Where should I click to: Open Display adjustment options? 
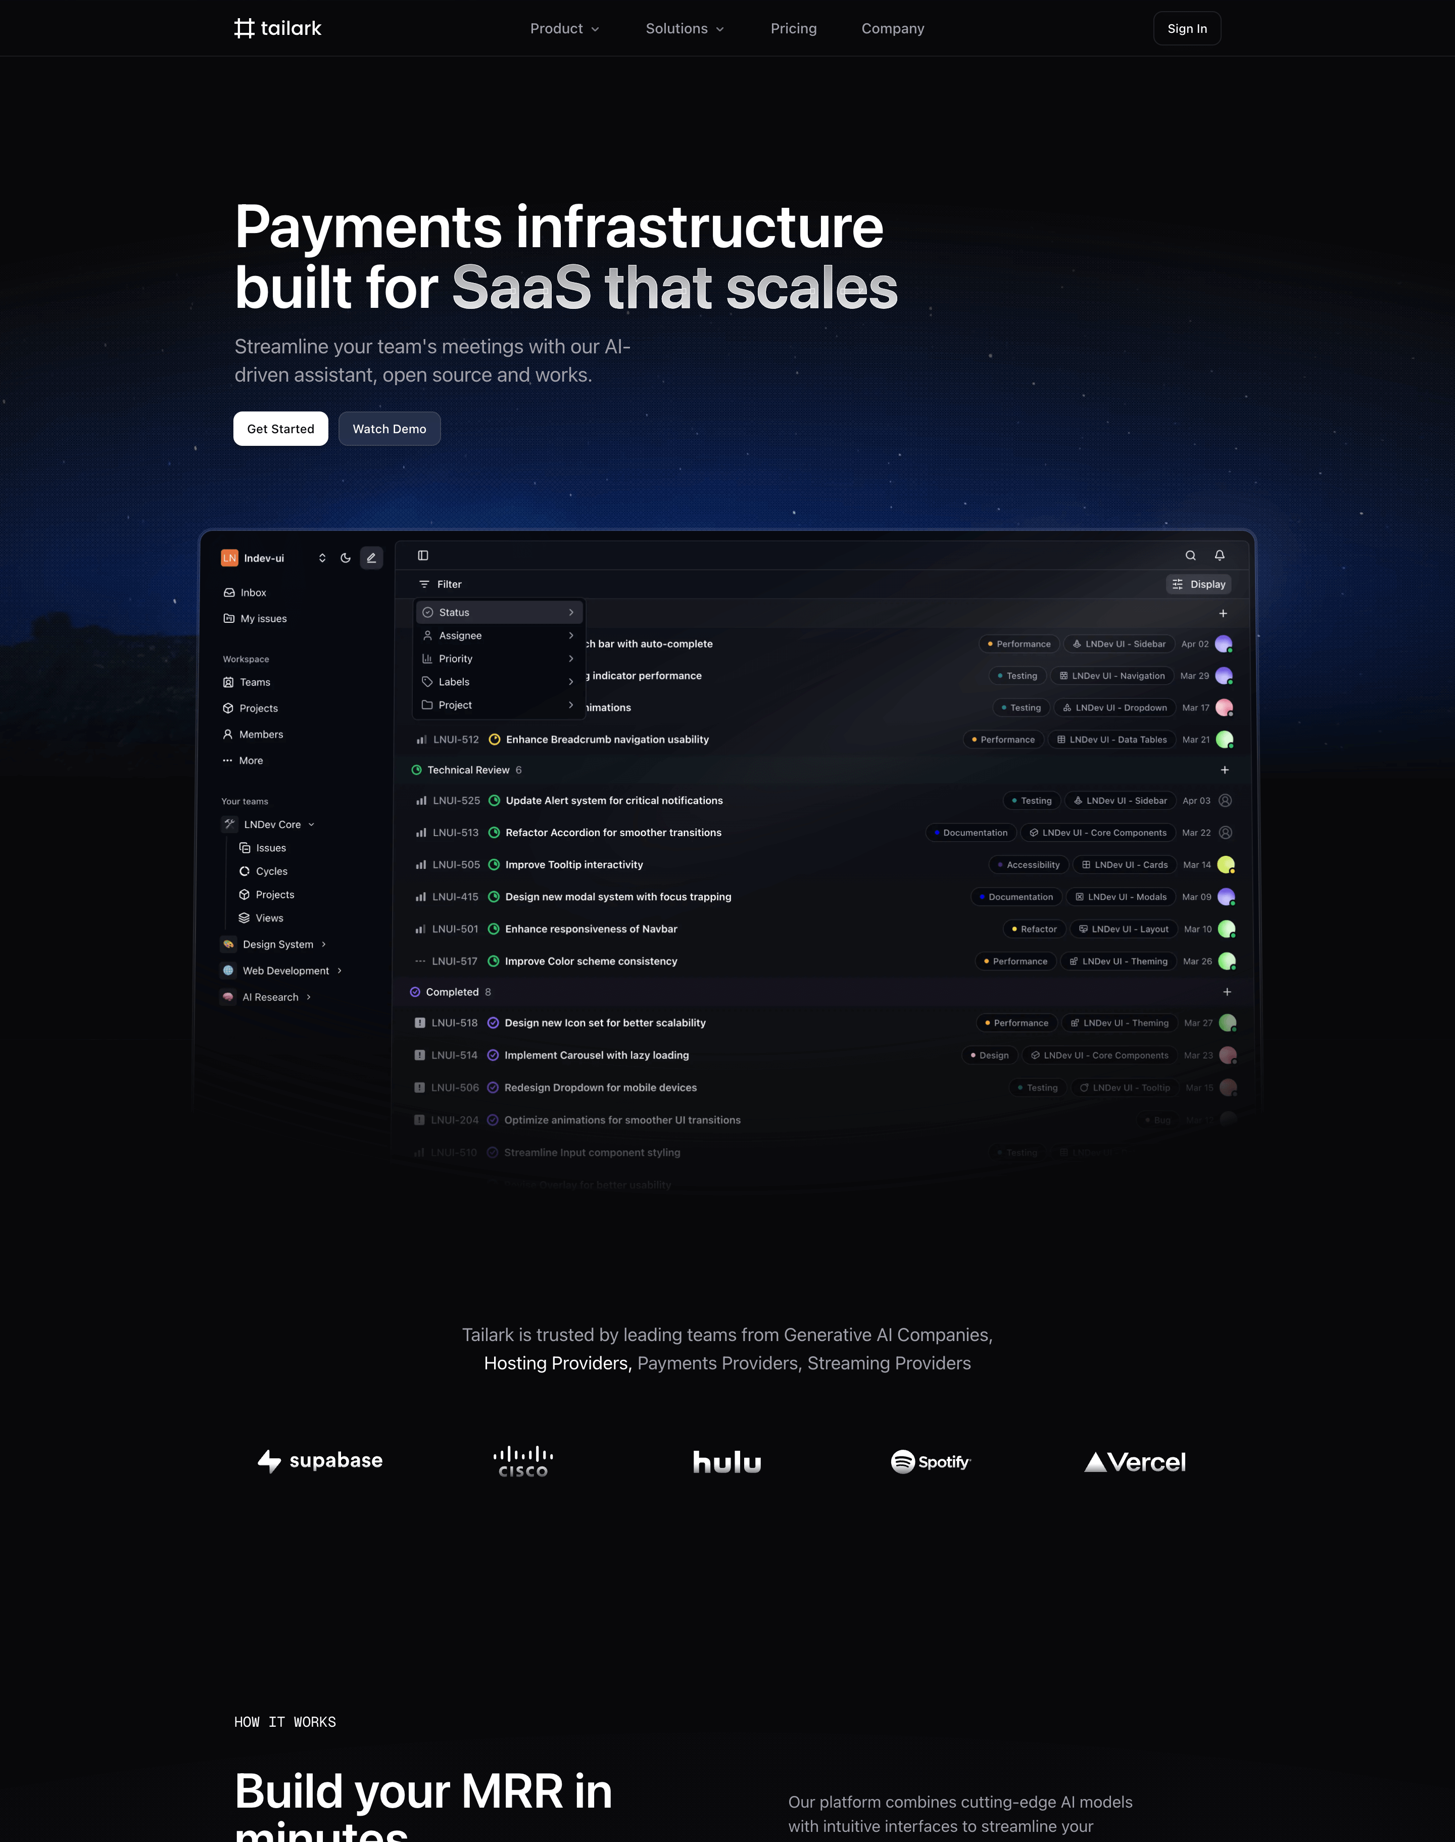pos(1198,584)
